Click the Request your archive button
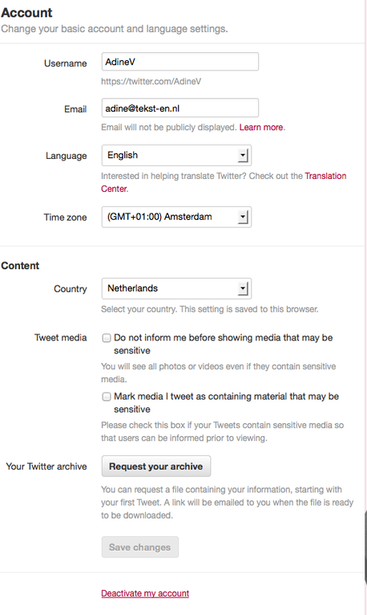 pos(156,466)
